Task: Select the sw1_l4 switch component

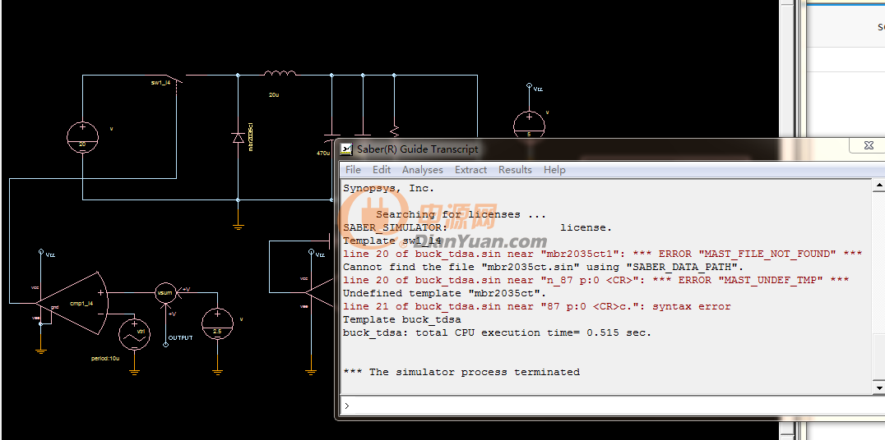Action: 175,79
